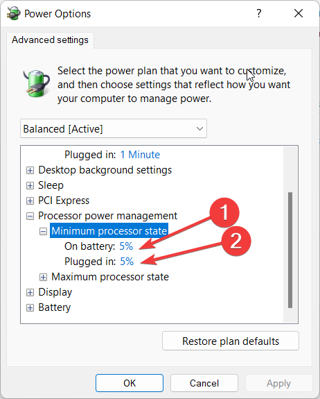320x399 pixels.
Task: Expand the PCI Express node
Action: coord(30,201)
